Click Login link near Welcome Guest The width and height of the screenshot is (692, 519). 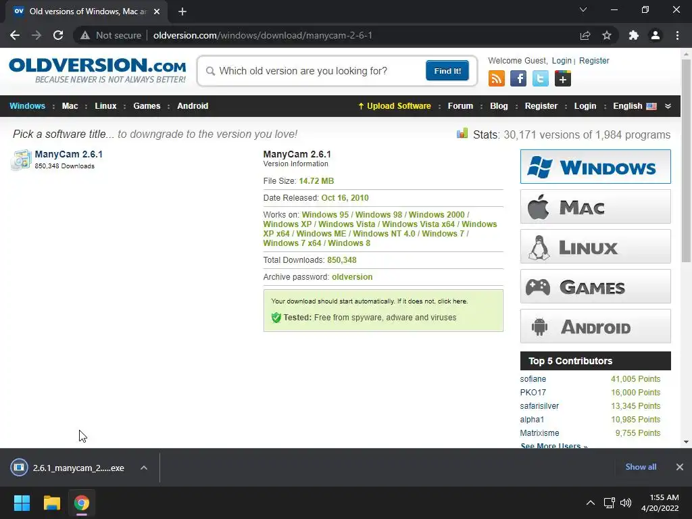562,61
